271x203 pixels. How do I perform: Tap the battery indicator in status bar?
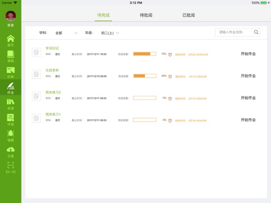[264, 3]
